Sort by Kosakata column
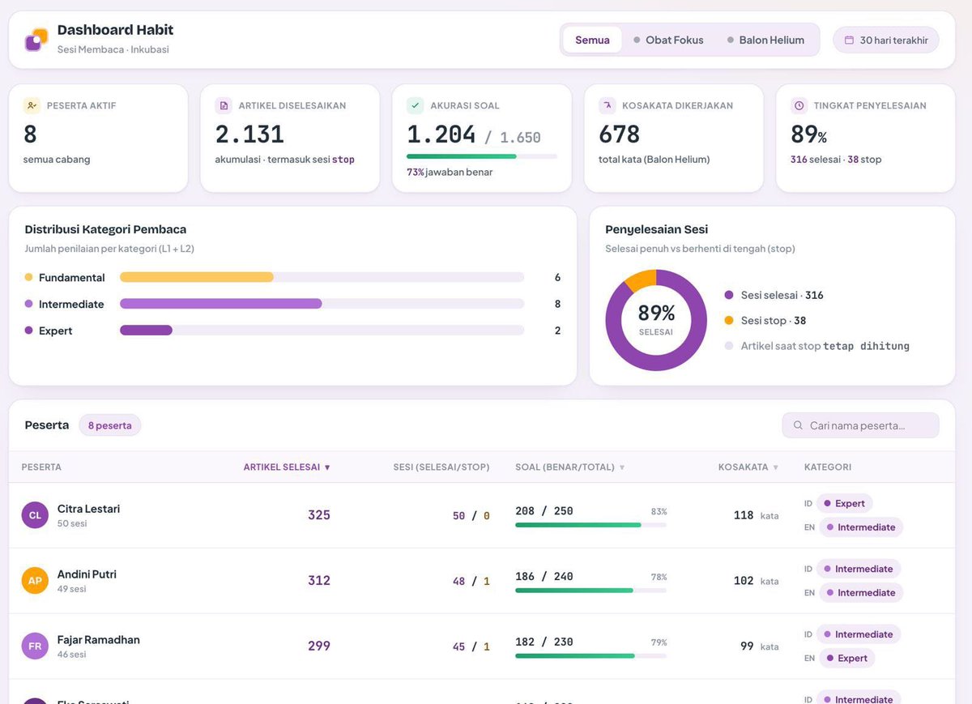The image size is (972, 704). pyautogui.click(x=748, y=467)
